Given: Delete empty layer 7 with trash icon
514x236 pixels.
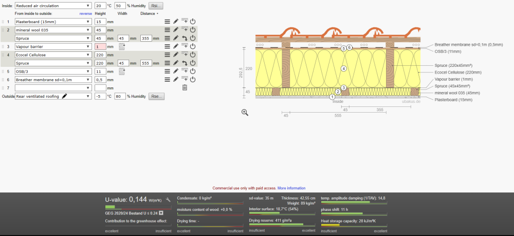Looking at the screenshot, I should point(185,87).
